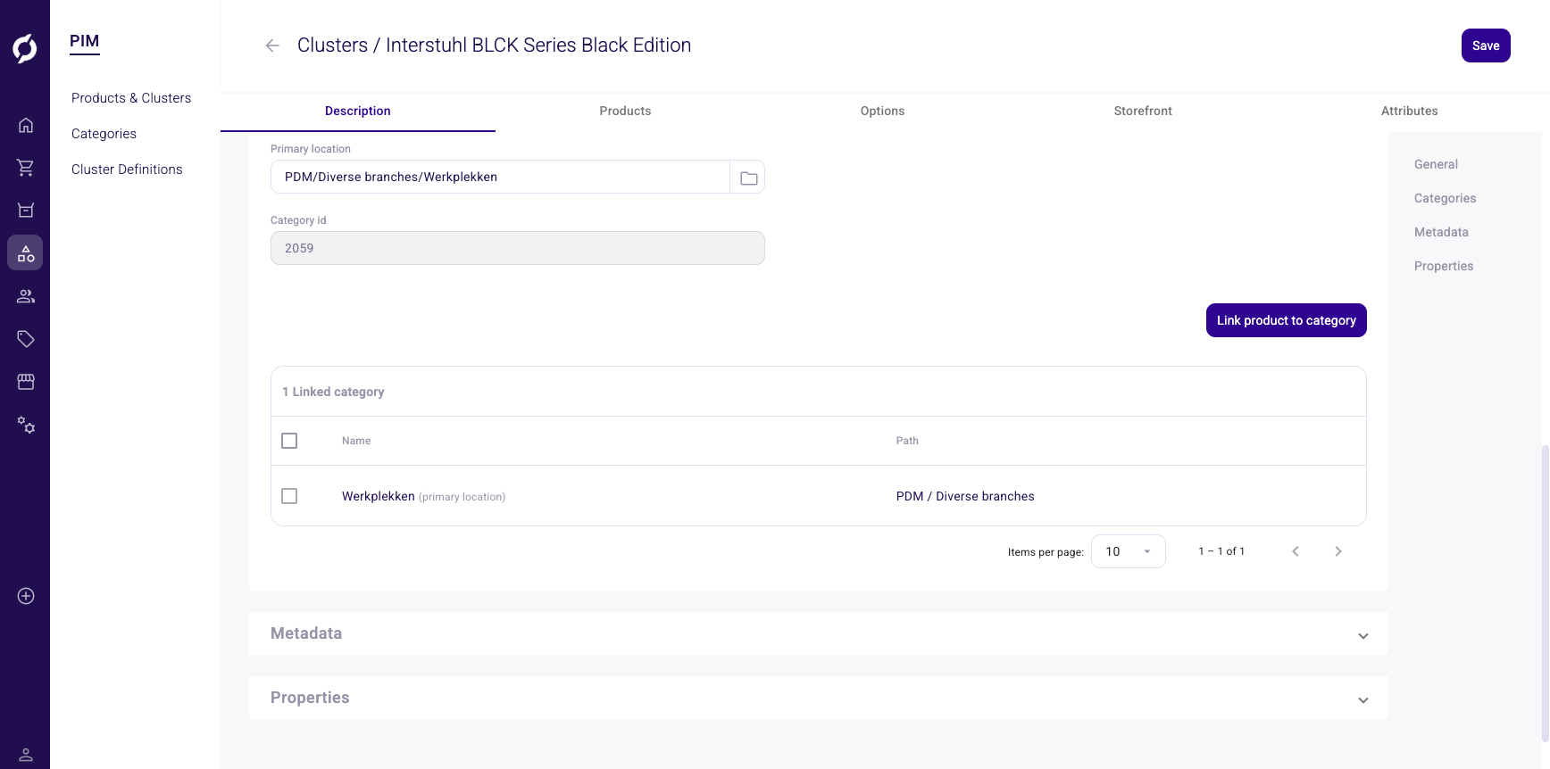Open the users icon in the sidebar

tap(26, 296)
